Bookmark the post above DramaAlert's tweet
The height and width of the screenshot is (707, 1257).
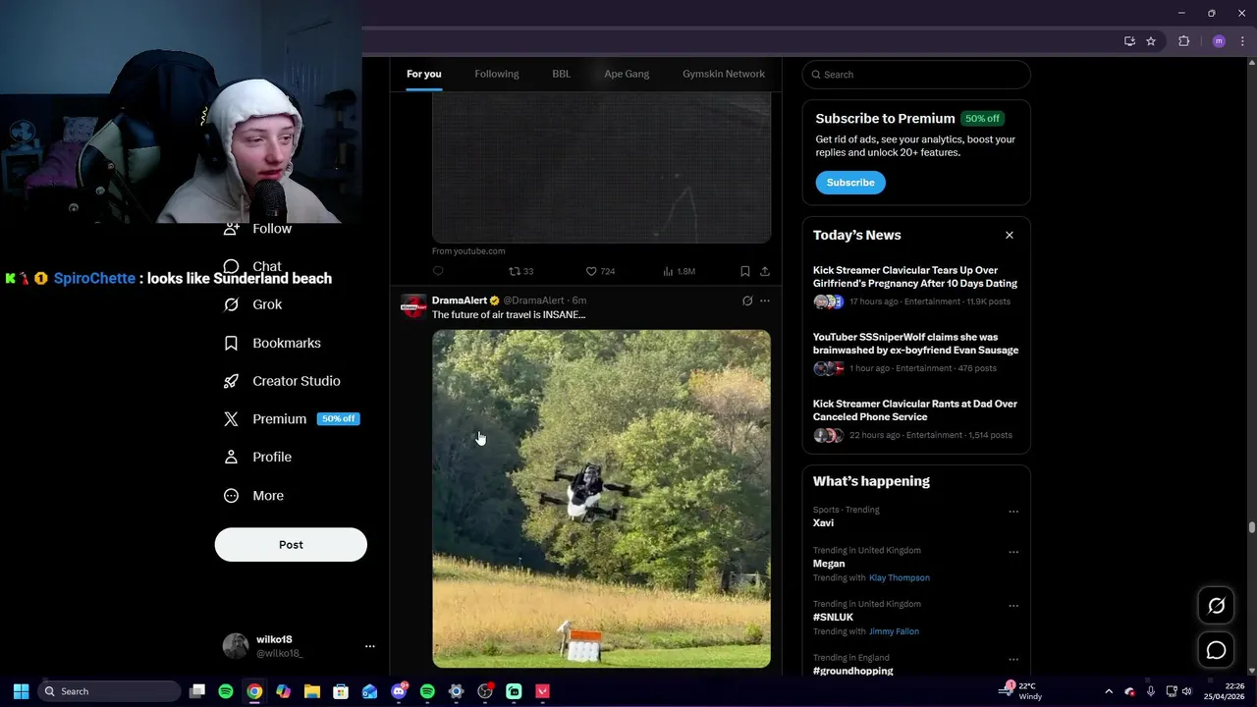pyautogui.click(x=744, y=271)
